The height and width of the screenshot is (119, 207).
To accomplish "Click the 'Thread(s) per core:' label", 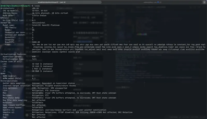I will click(15, 32).
